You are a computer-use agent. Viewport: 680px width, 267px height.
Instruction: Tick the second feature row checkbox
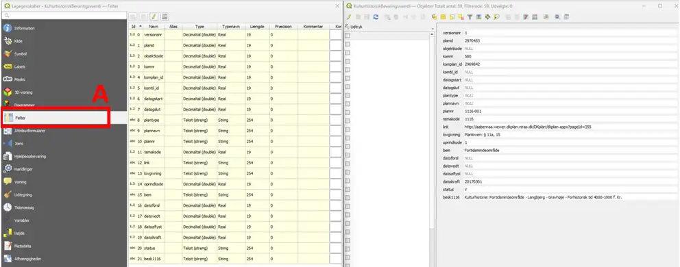point(348,44)
